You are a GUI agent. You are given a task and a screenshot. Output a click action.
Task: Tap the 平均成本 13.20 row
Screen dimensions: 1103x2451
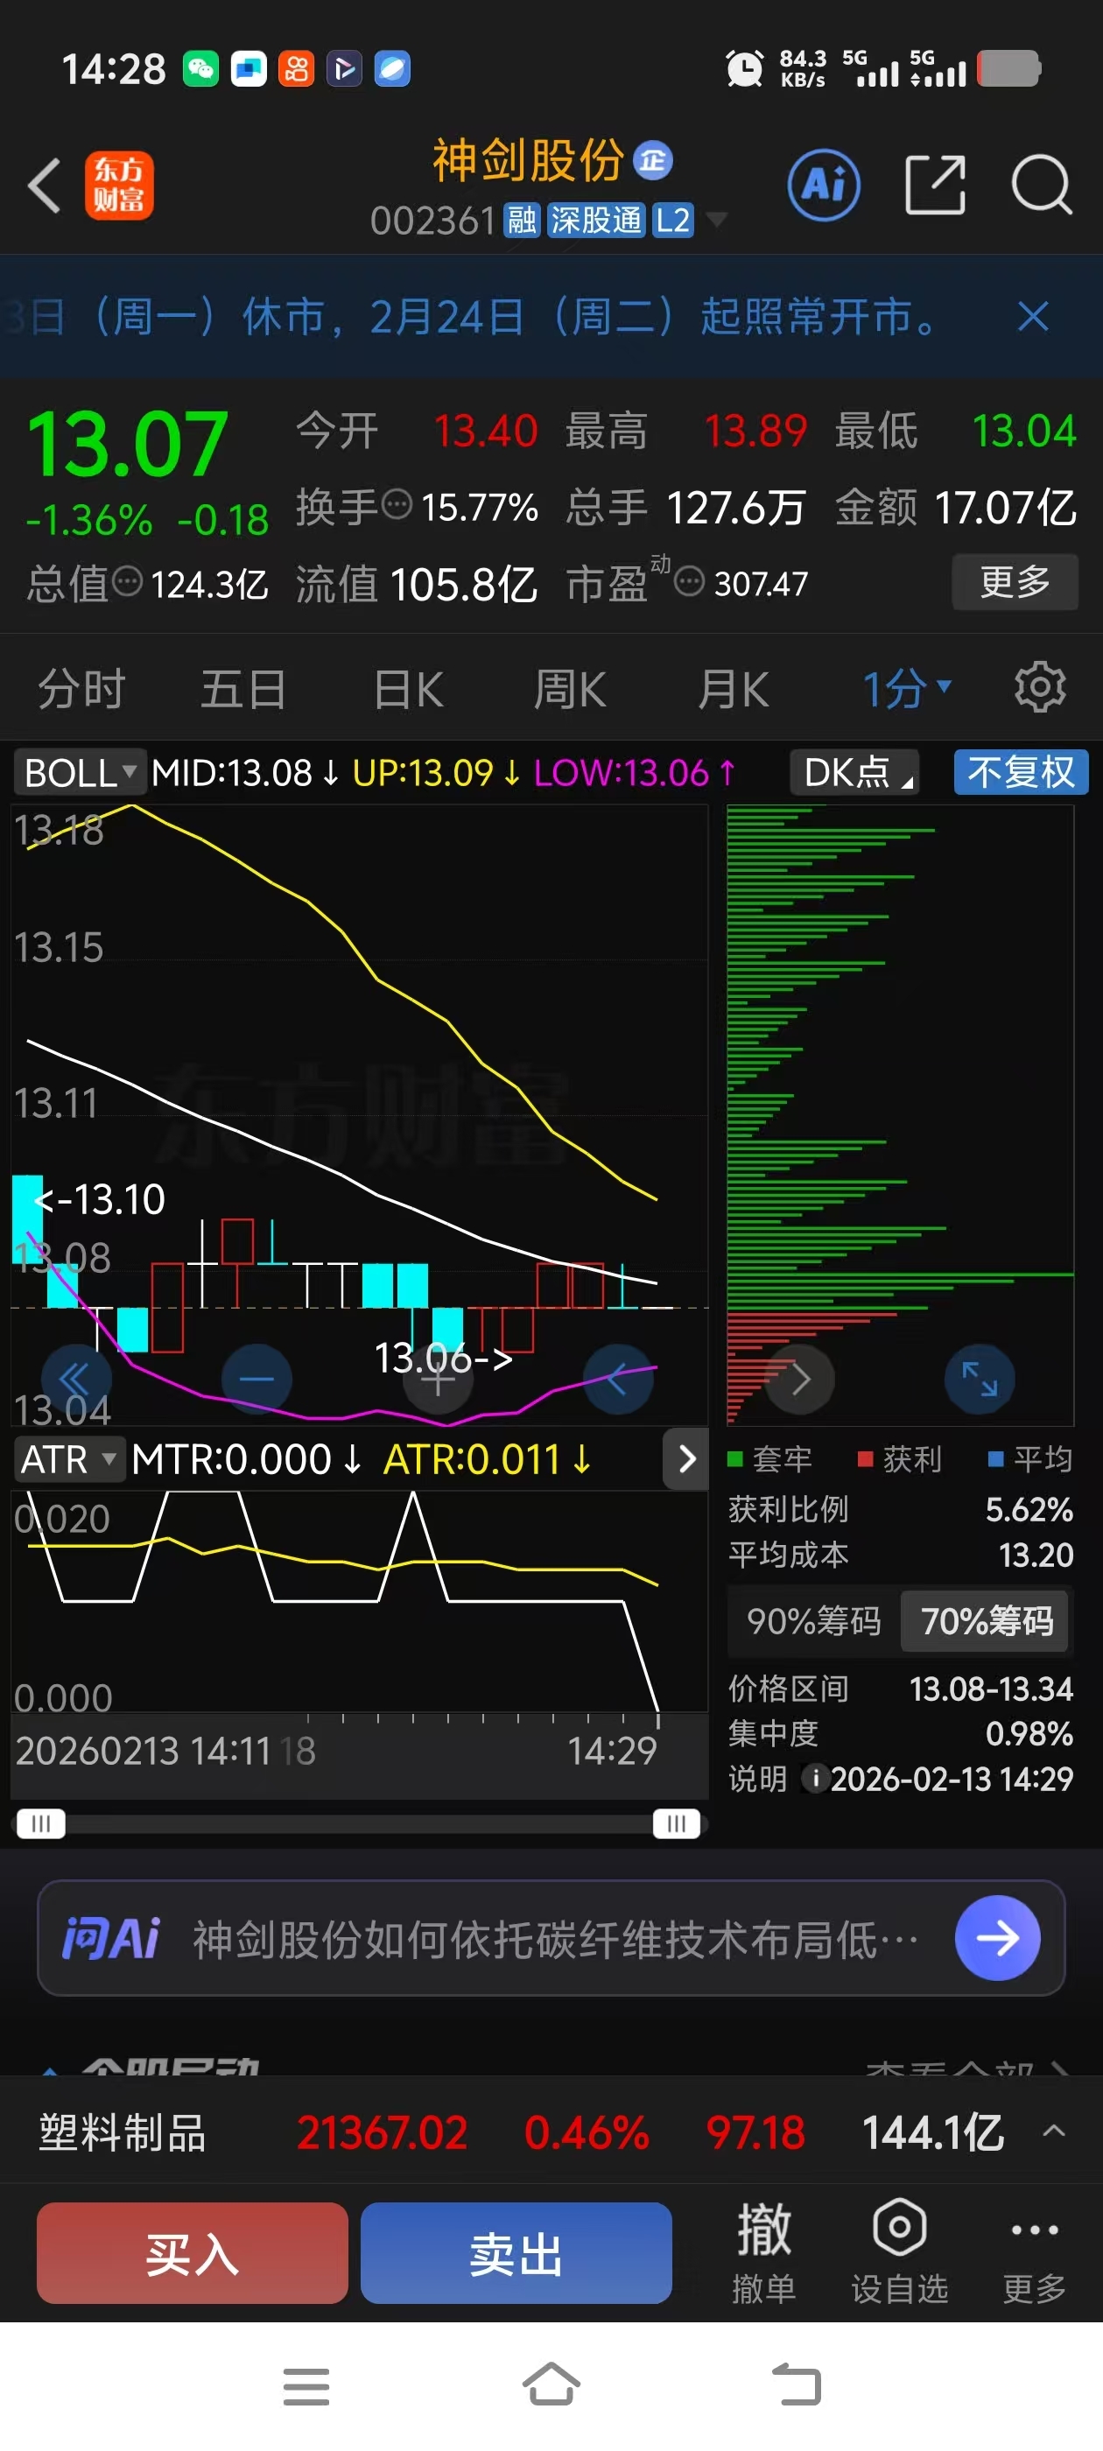900,1555
